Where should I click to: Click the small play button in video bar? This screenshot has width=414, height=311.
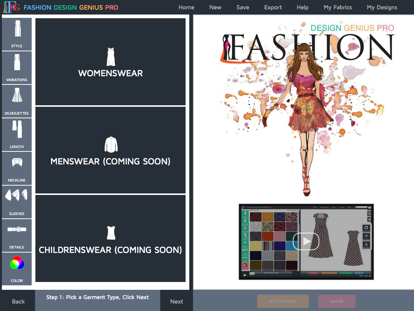coord(245,275)
